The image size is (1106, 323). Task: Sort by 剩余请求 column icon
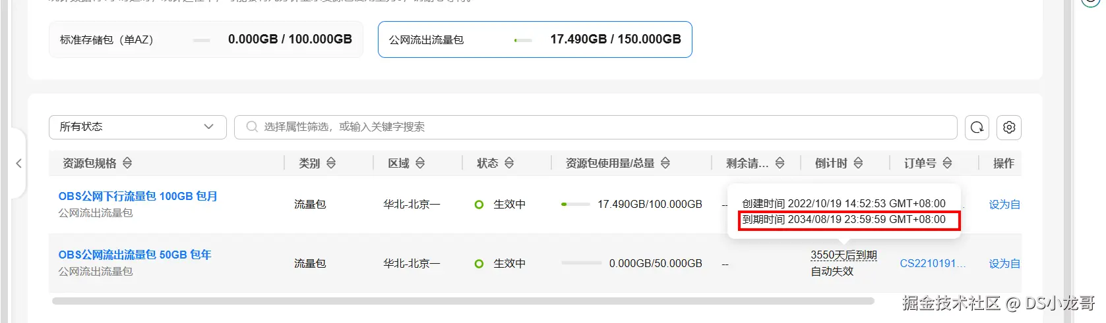click(780, 163)
